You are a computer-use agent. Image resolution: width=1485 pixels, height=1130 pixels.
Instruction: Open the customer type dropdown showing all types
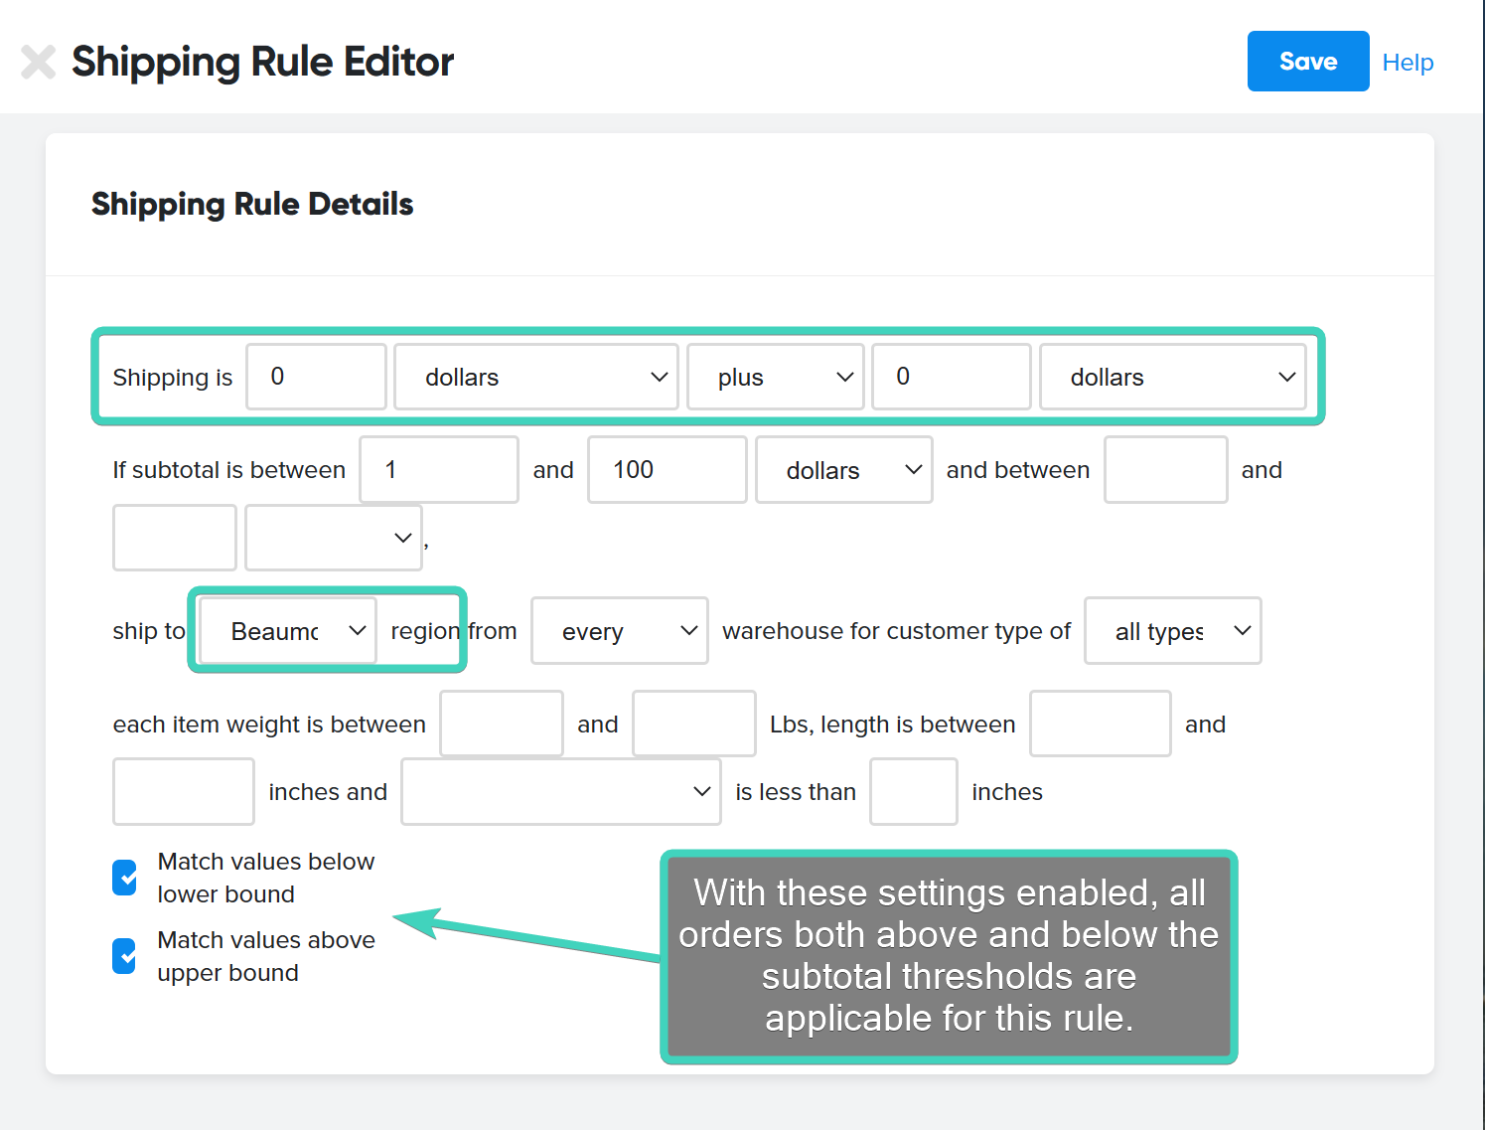click(1172, 630)
